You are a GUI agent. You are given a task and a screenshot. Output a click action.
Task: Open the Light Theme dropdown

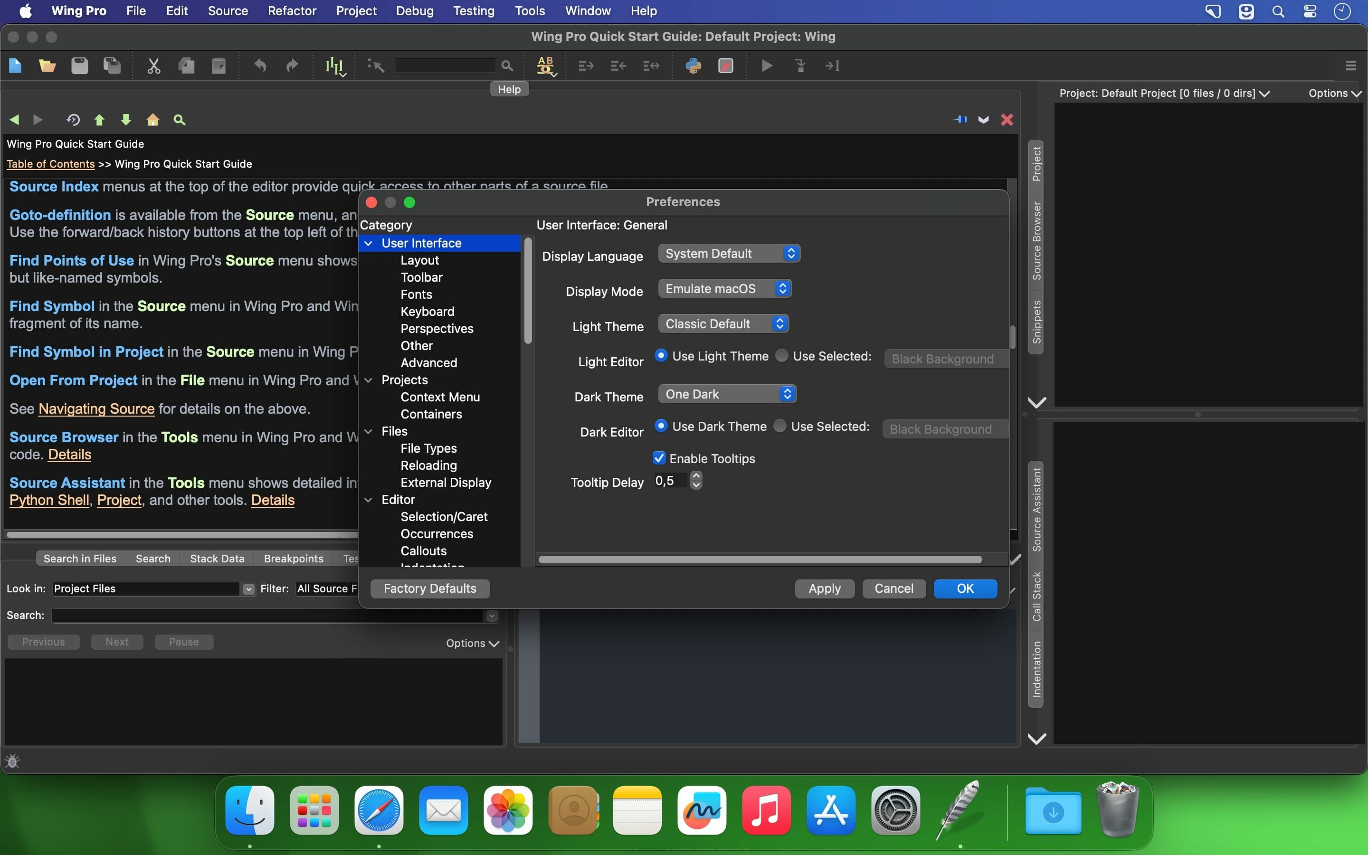pyautogui.click(x=723, y=323)
